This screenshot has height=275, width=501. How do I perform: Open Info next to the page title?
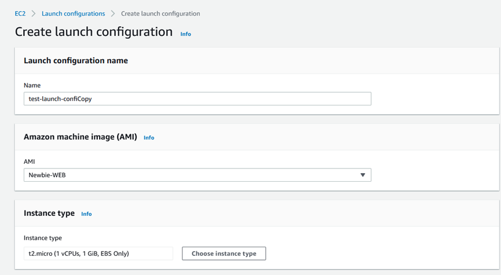pos(185,34)
